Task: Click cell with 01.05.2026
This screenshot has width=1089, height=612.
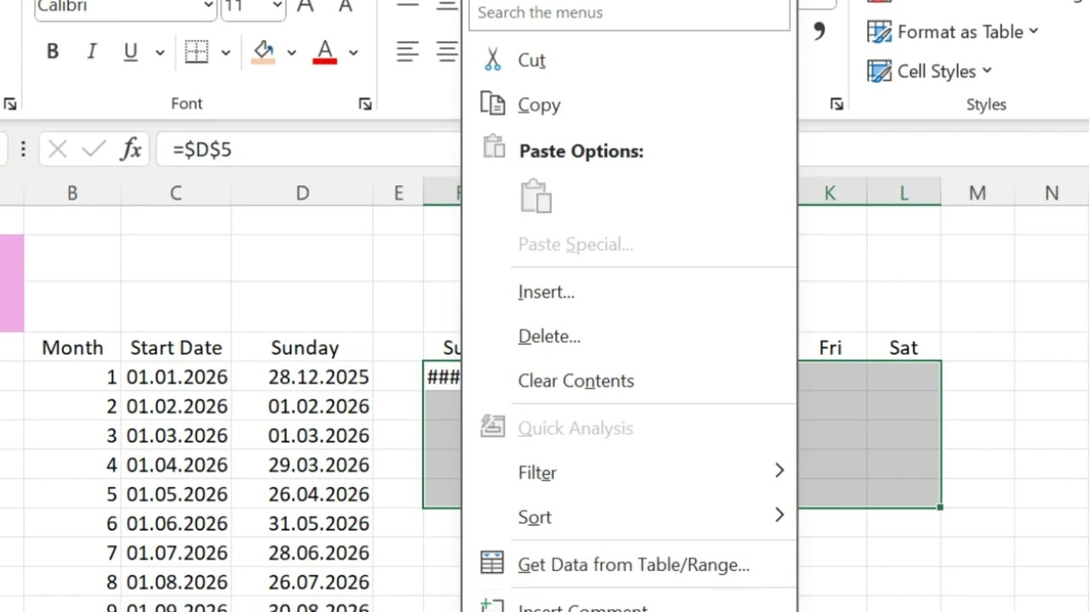Action: [175, 494]
